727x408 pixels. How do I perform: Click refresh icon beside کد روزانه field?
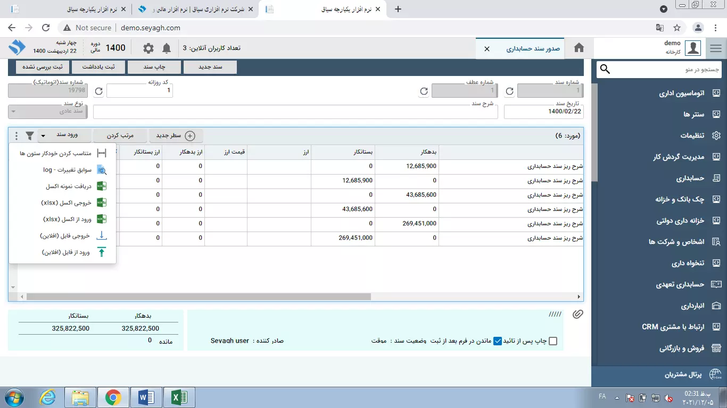point(98,91)
